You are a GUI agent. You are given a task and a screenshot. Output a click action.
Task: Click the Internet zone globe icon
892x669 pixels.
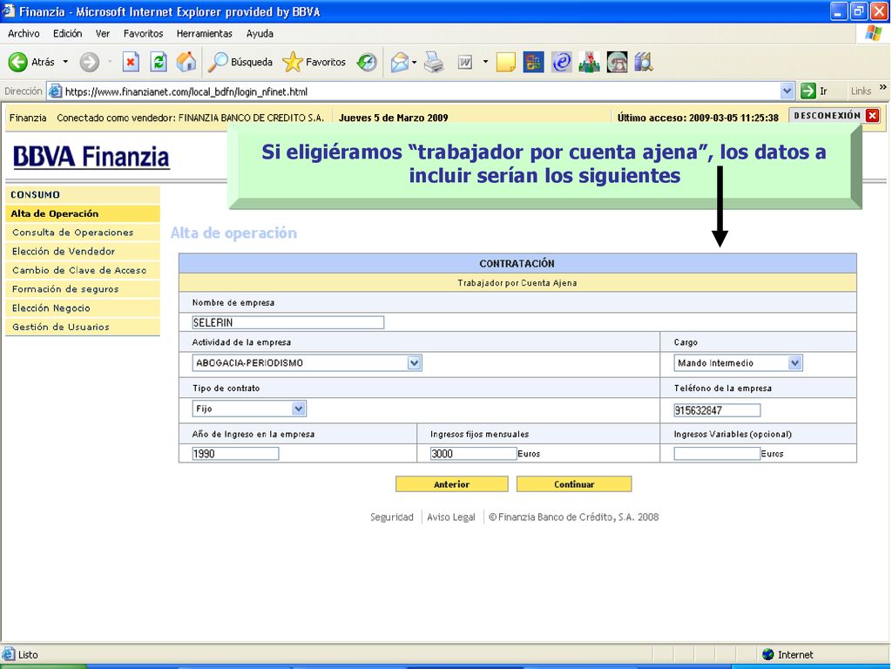coord(768,655)
